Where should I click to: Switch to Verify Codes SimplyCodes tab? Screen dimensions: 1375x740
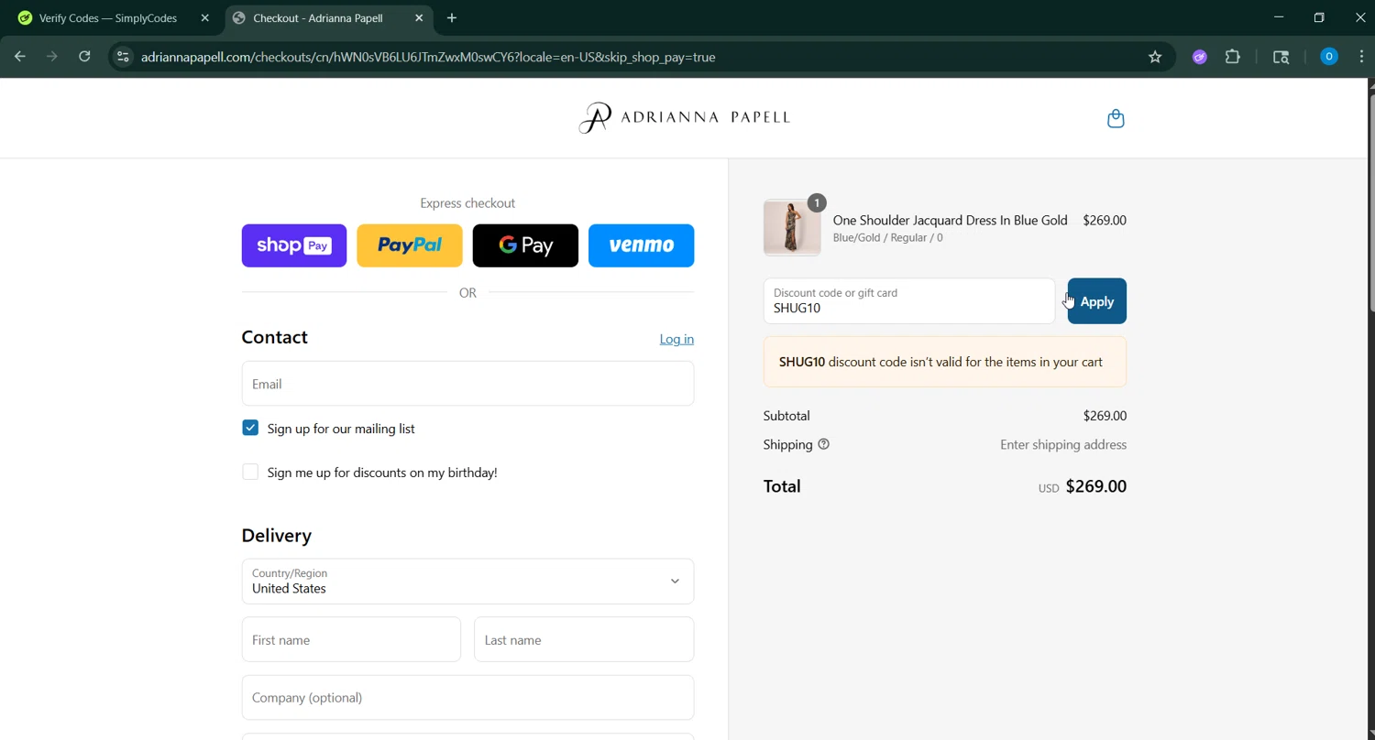pos(107,17)
